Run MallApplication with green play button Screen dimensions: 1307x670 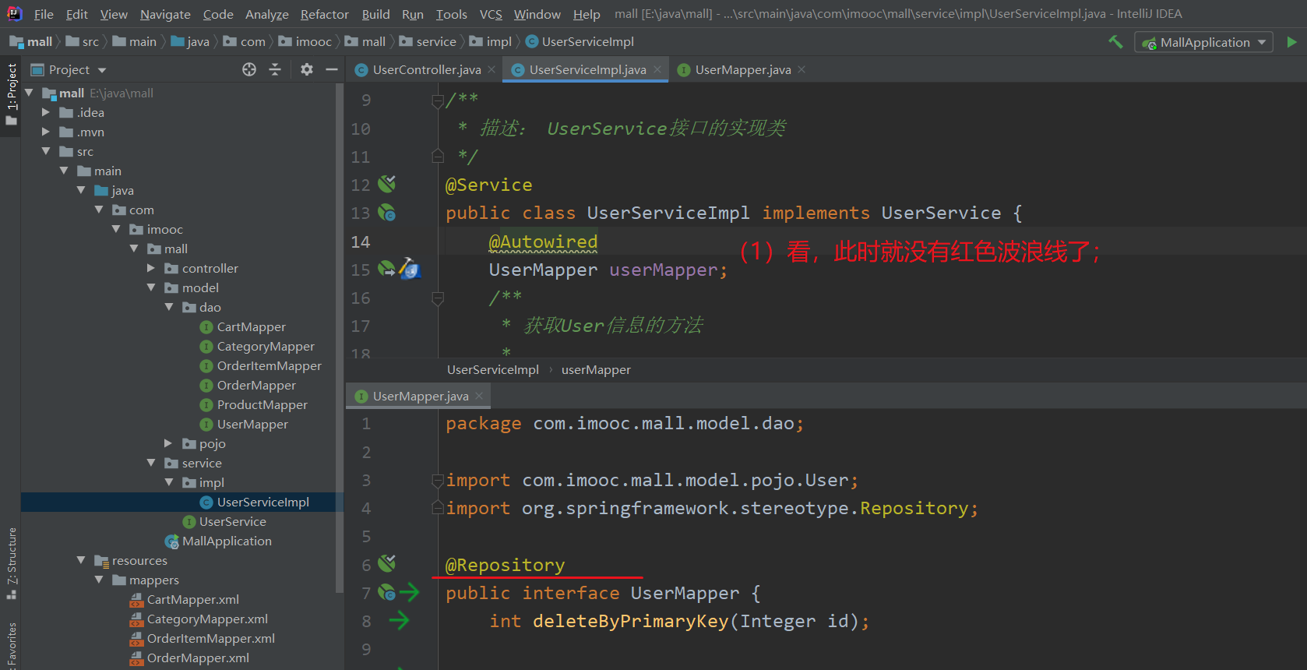[x=1291, y=42]
